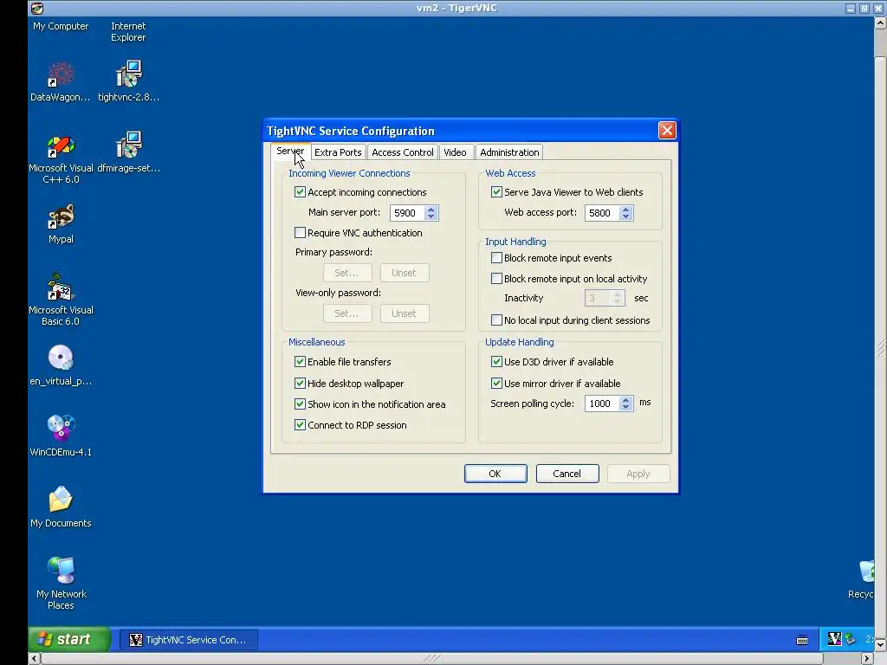This screenshot has width=887, height=665.
Task: Select the DataWagon desktop icon
Action: click(61, 82)
